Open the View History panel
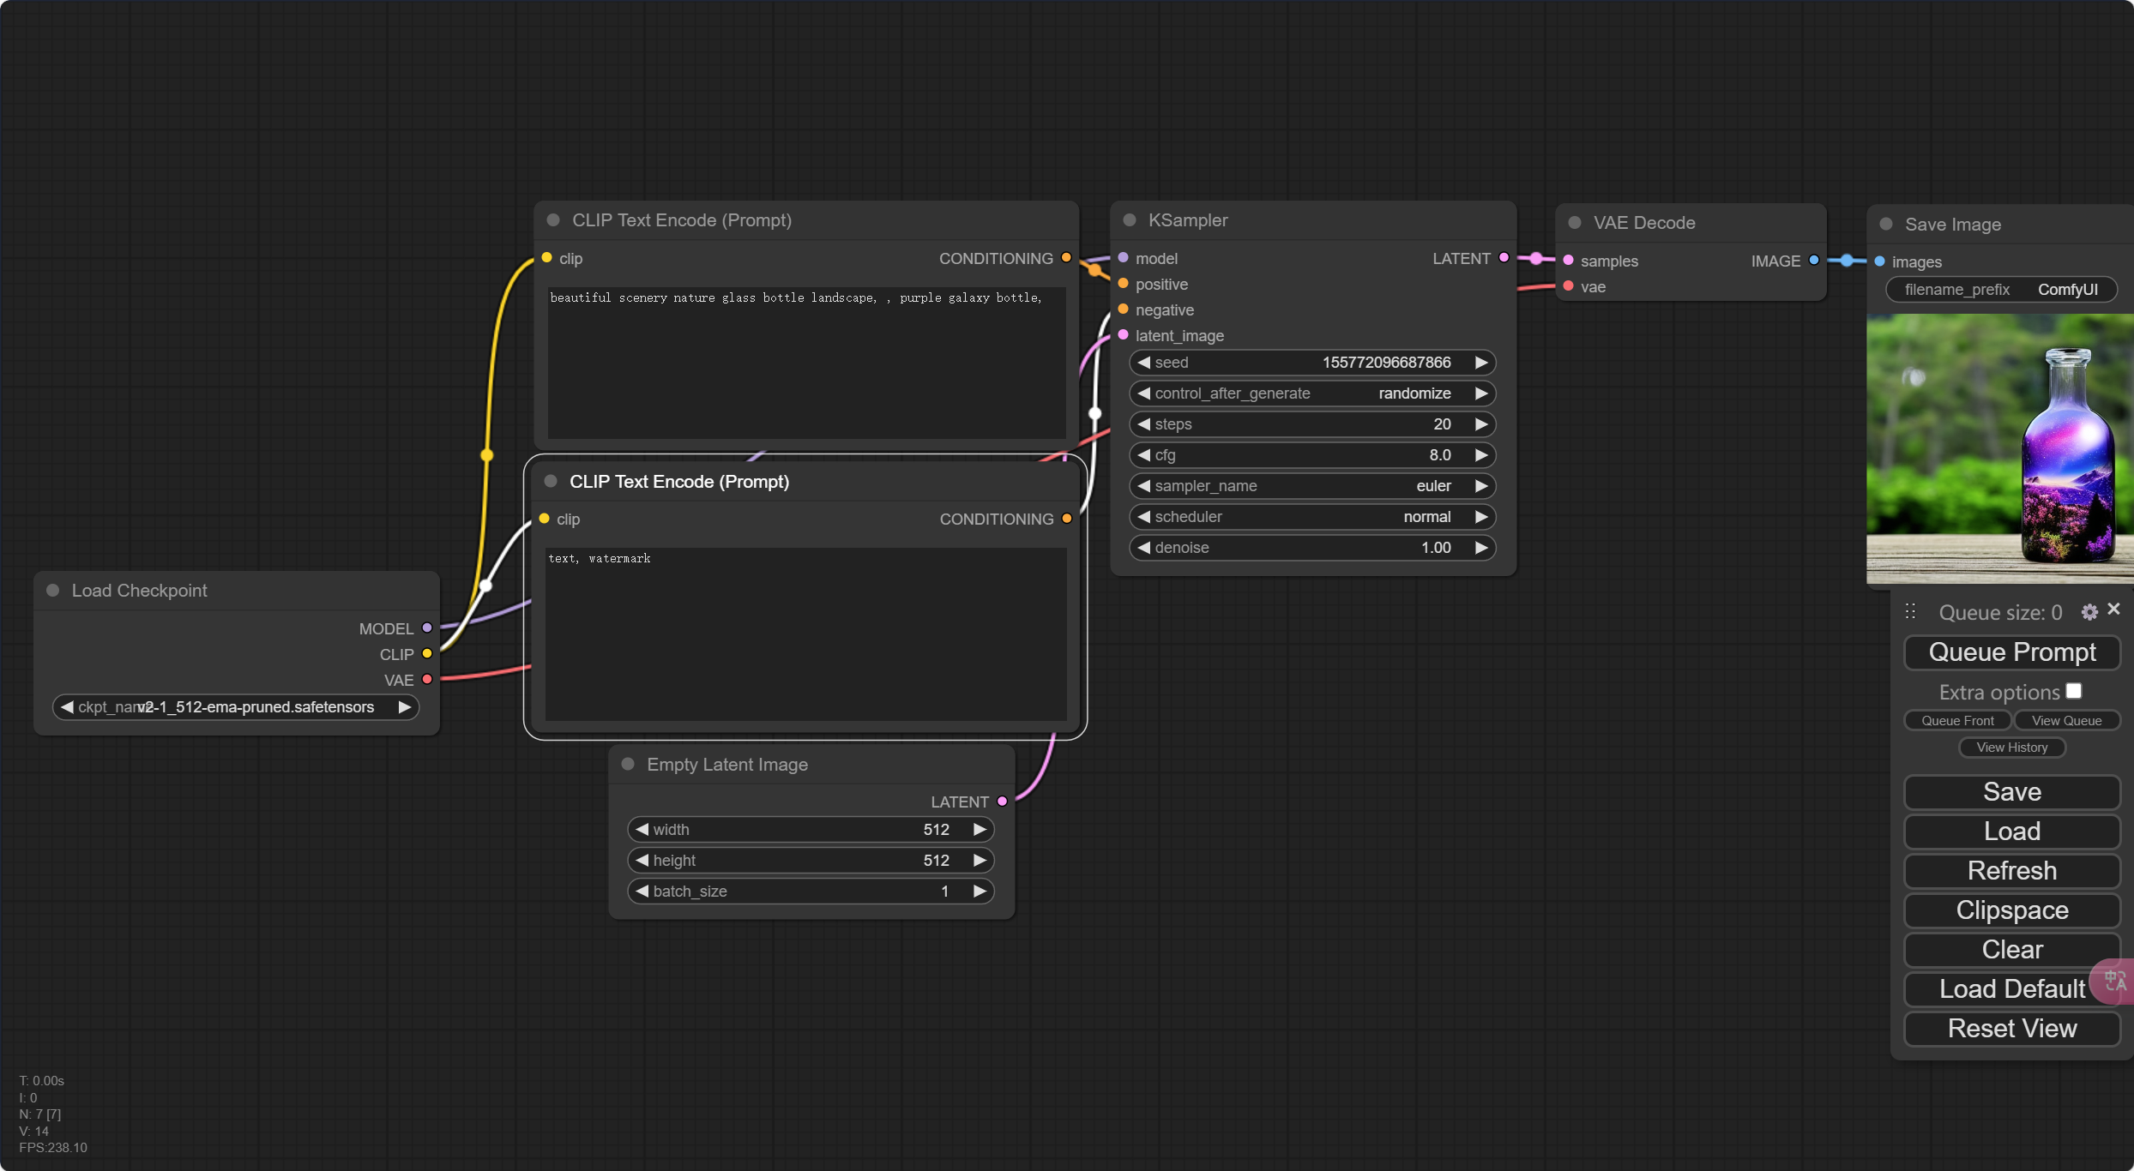 click(x=2010, y=747)
